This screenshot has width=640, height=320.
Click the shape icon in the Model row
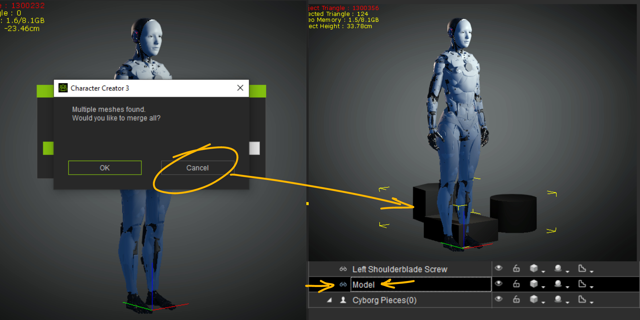pyautogui.click(x=582, y=283)
